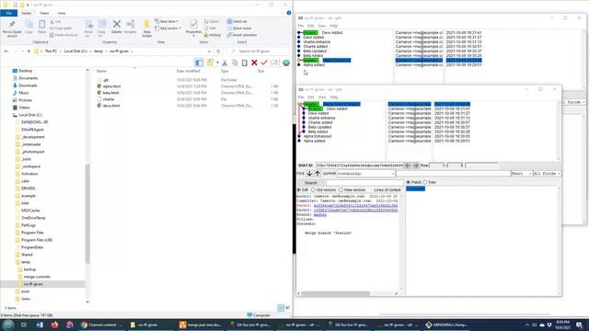The height and width of the screenshot is (331, 589).
Task: Select the merge-commits folder in tree
Action: click(x=37, y=277)
